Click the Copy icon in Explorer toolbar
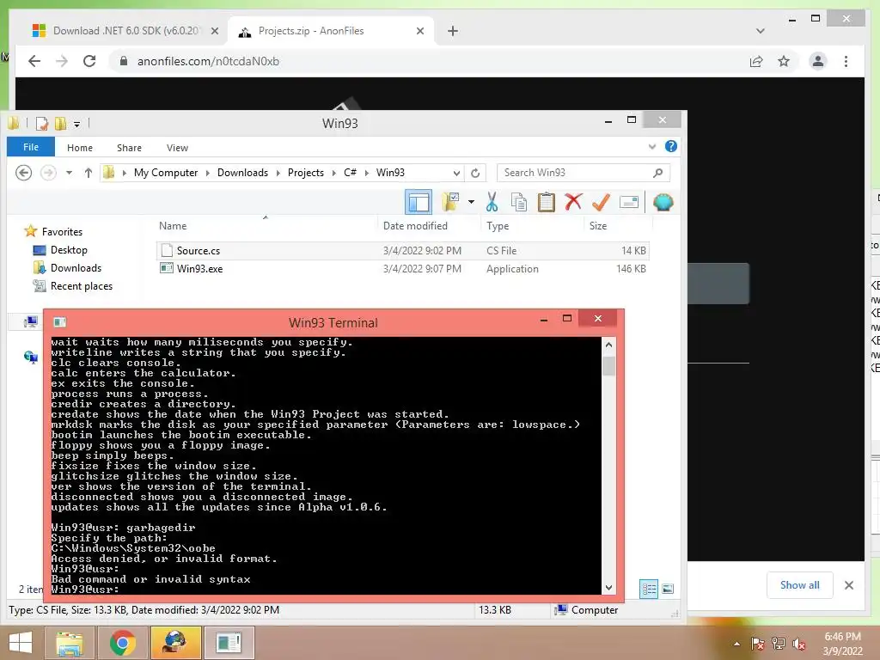The height and width of the screenshot is (660, 880). click(518, 202)
